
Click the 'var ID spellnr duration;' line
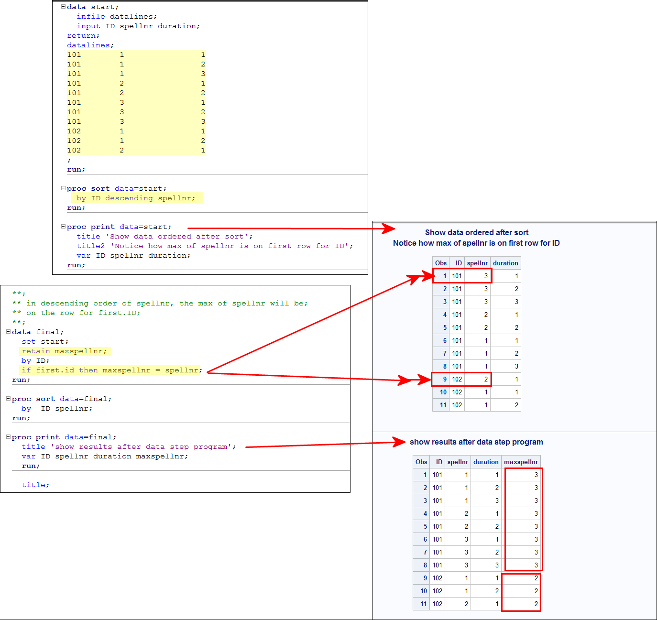pos(133,256)
